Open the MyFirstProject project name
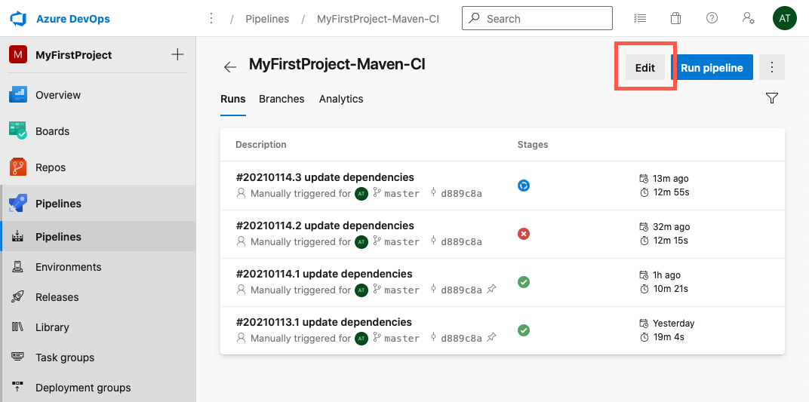The image size is (809, 402). [74, 55]
